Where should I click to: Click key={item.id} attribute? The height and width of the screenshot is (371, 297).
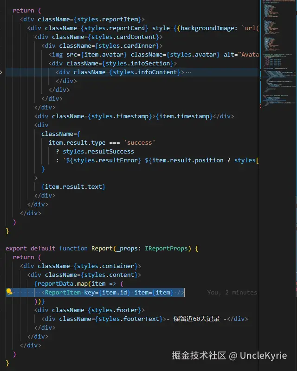[107, 293]
